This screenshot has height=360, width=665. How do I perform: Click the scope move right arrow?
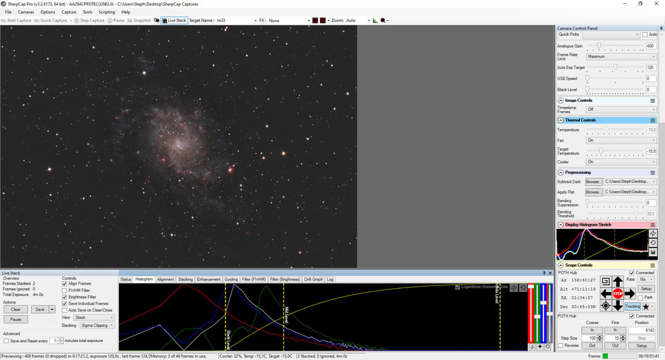630,293
